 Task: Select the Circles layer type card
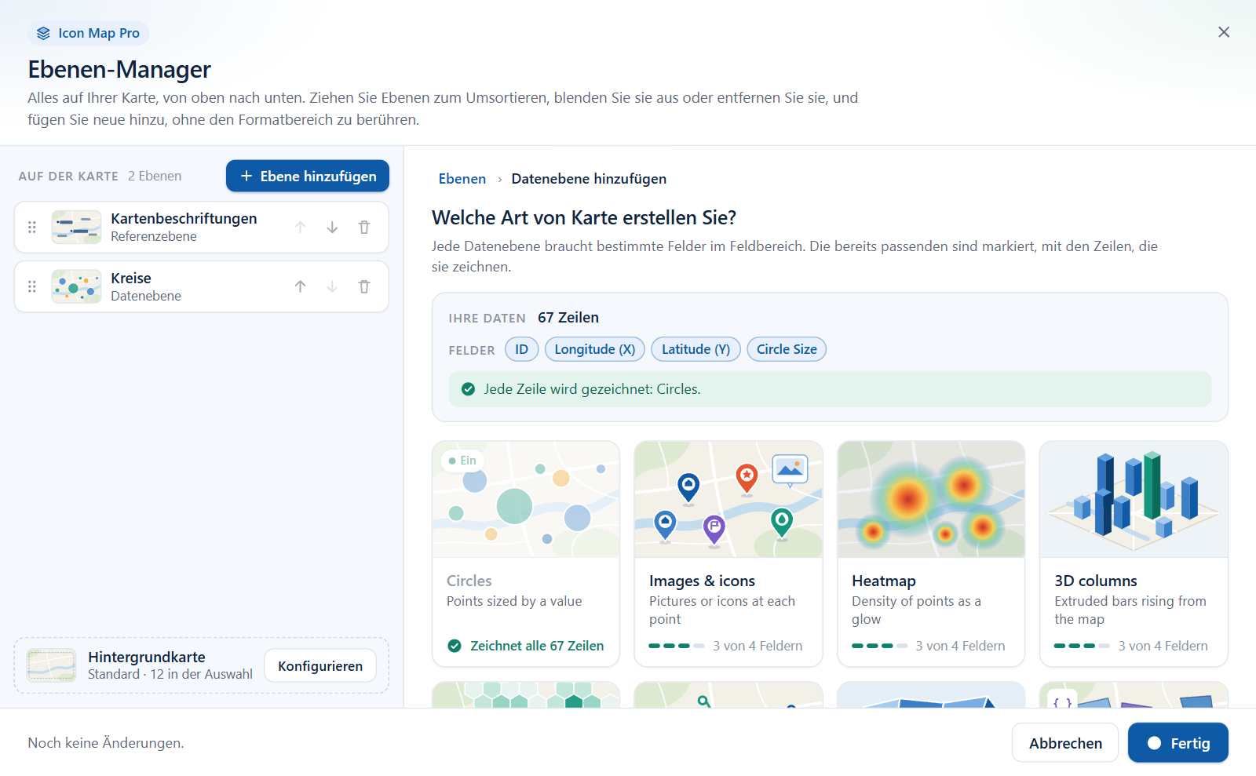pyautogui.click(x=526, y=554)
